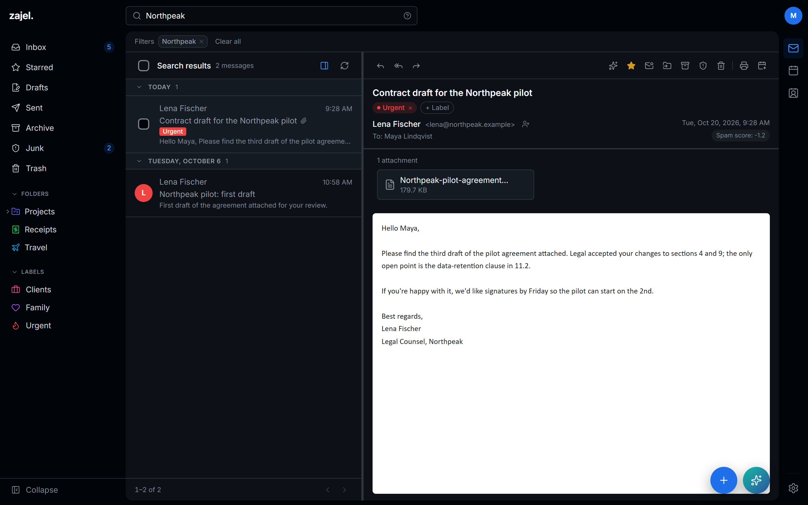
Task: Go to Drafts
Action: (x=63, y=88)
